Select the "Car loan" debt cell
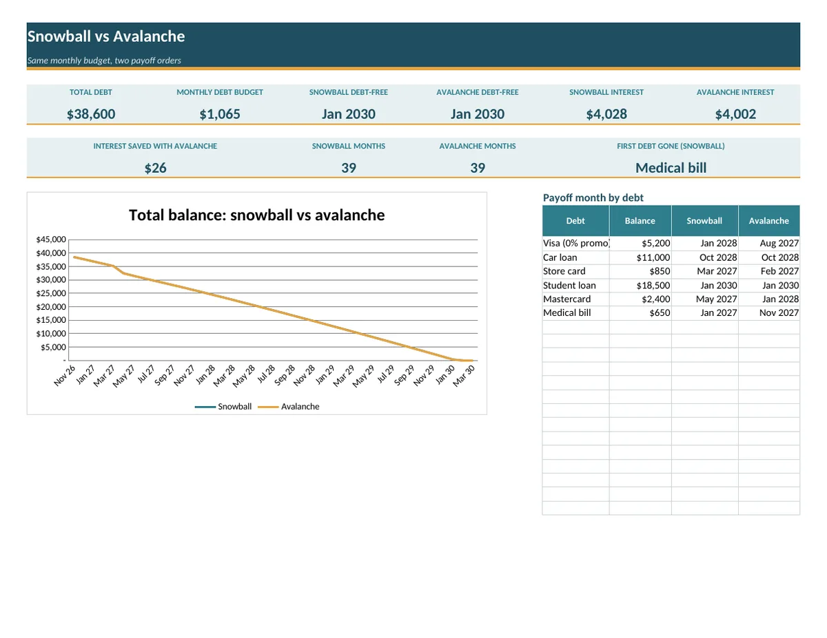 click(575, 257)
